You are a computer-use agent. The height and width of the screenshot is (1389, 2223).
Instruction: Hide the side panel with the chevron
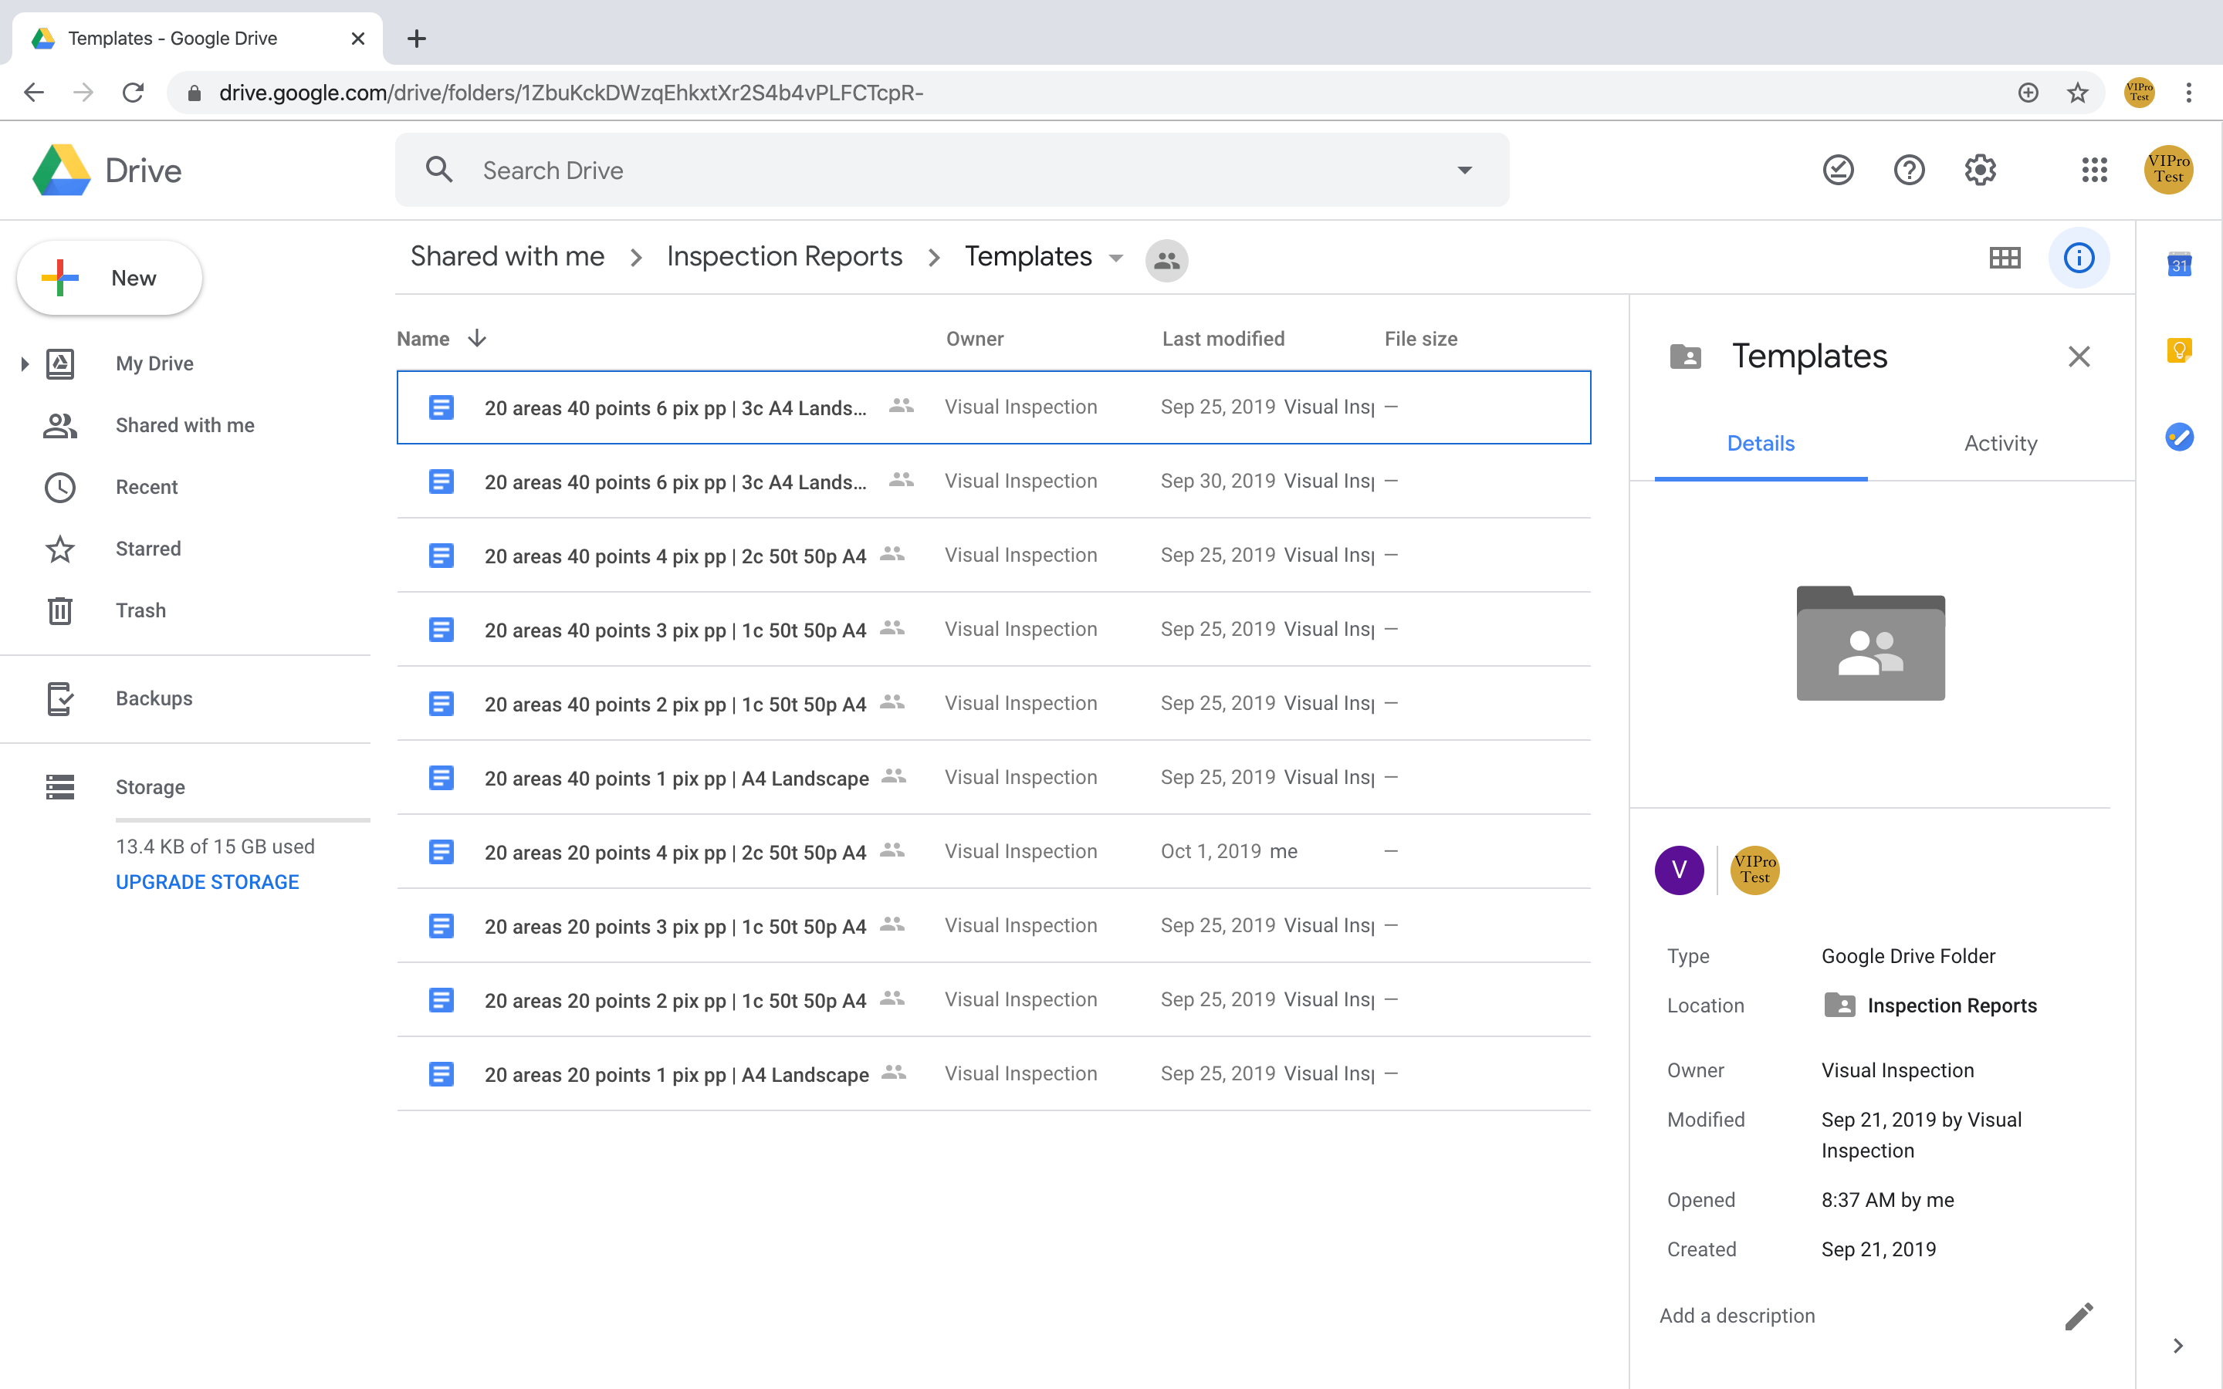pyautogui.click(x=2178, y=1346)
